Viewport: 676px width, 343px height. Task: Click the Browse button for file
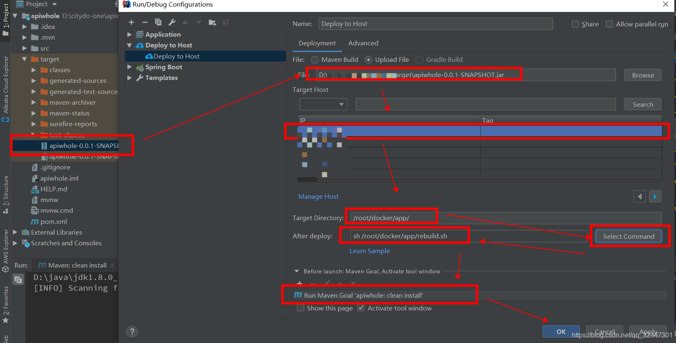(643, 75)
